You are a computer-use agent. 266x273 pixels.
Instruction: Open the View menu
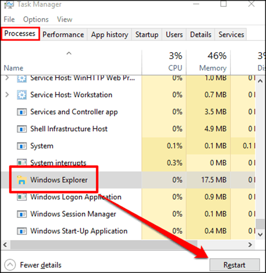(x=64, y=19)
